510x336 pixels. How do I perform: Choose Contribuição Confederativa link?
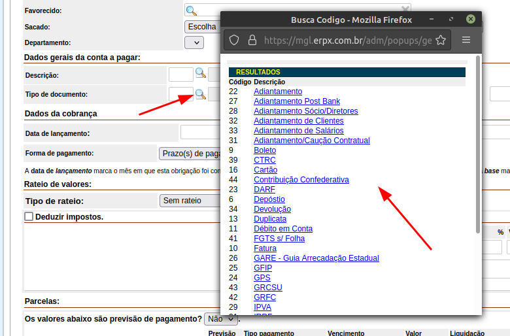pyautogui.click(x=301, y=180)
